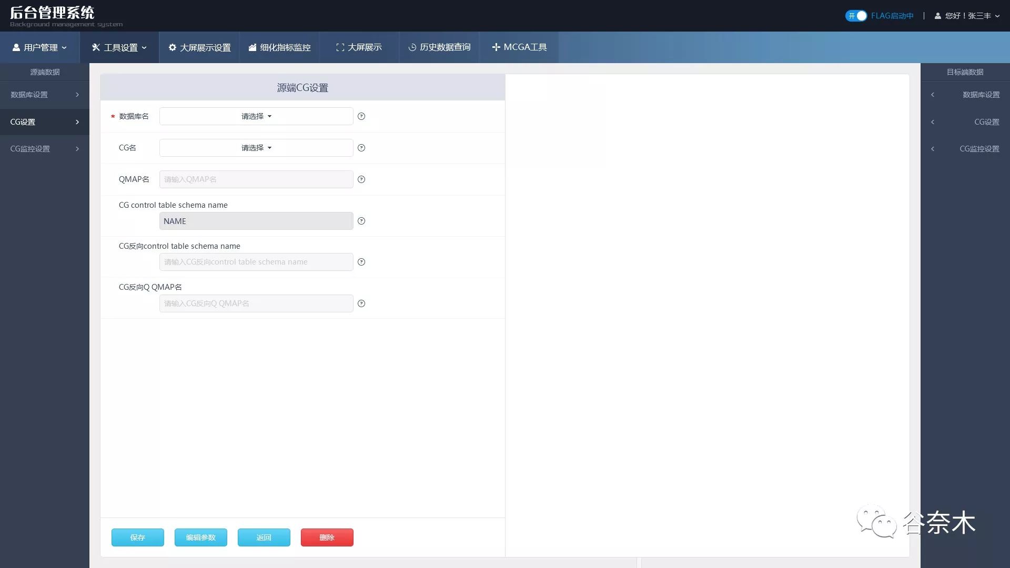
Task: Select CG监控设置 in the source-side panel
Action: 45,149
